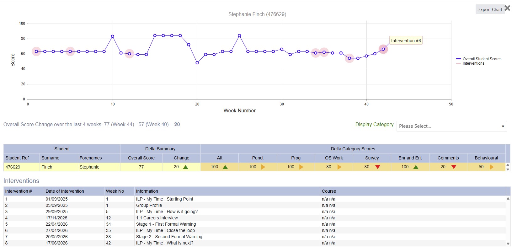Image resolution: width=512 pixels, height=247 pixels.
Task: Click the interventions list scroll-up arrow
Action: [508, 198]
